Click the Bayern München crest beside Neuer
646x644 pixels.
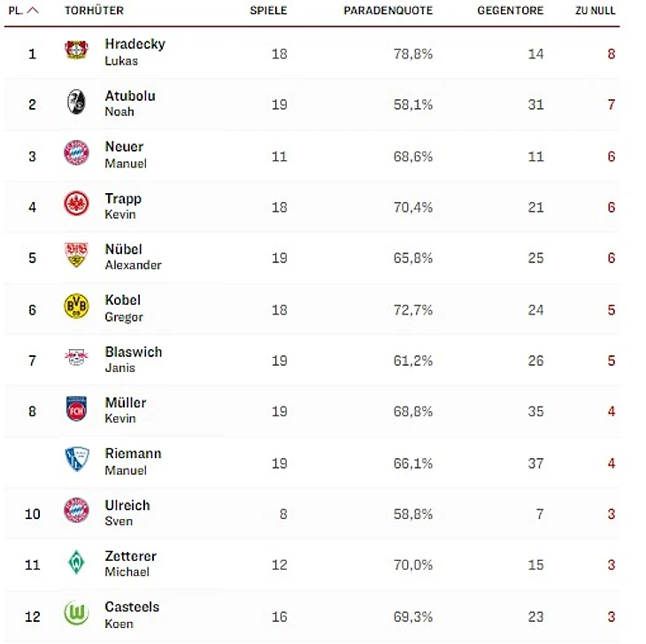coord(76,153)
